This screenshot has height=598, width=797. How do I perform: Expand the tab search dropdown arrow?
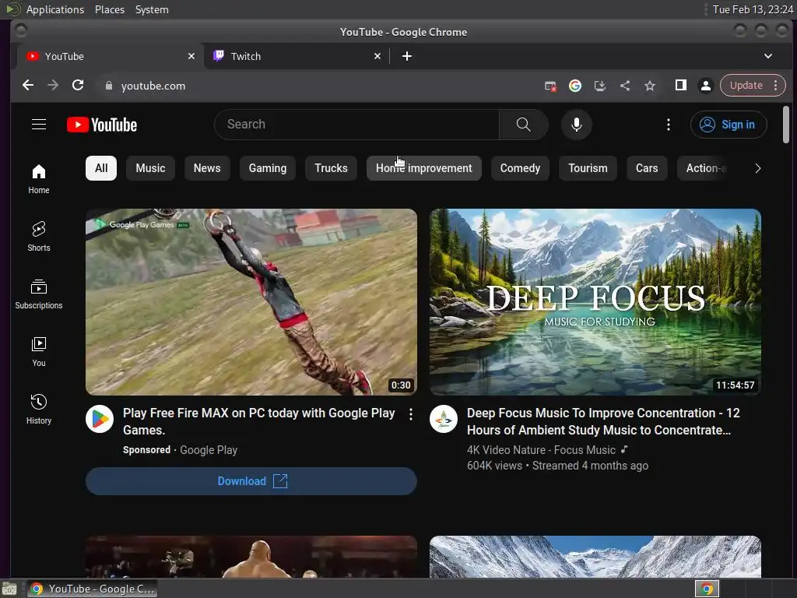768,56
